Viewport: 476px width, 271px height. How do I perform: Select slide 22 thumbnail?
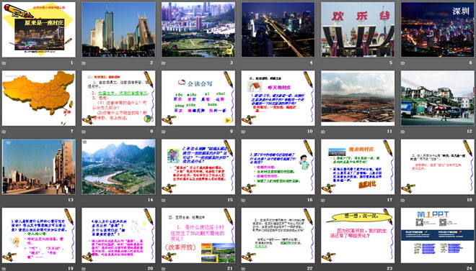[278, 235]
